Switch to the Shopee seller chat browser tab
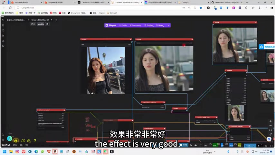275x155 pixels. coord(60,3)
